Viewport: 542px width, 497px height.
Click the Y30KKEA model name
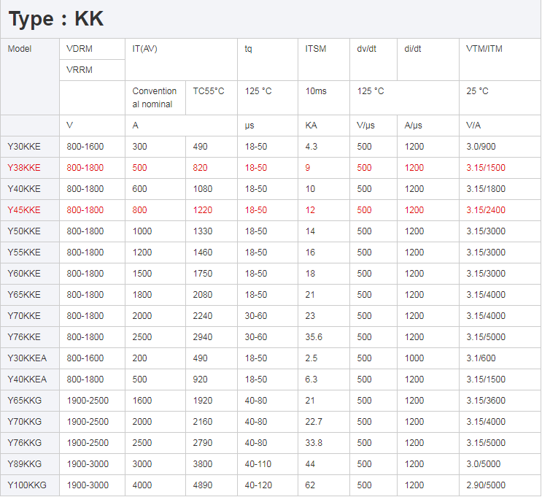click(27, 358)
